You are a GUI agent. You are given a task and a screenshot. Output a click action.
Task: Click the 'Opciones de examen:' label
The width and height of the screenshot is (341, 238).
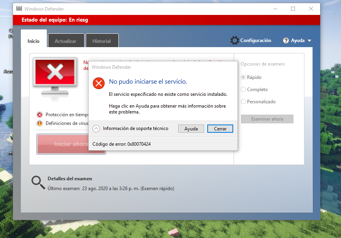pos(263,64)
